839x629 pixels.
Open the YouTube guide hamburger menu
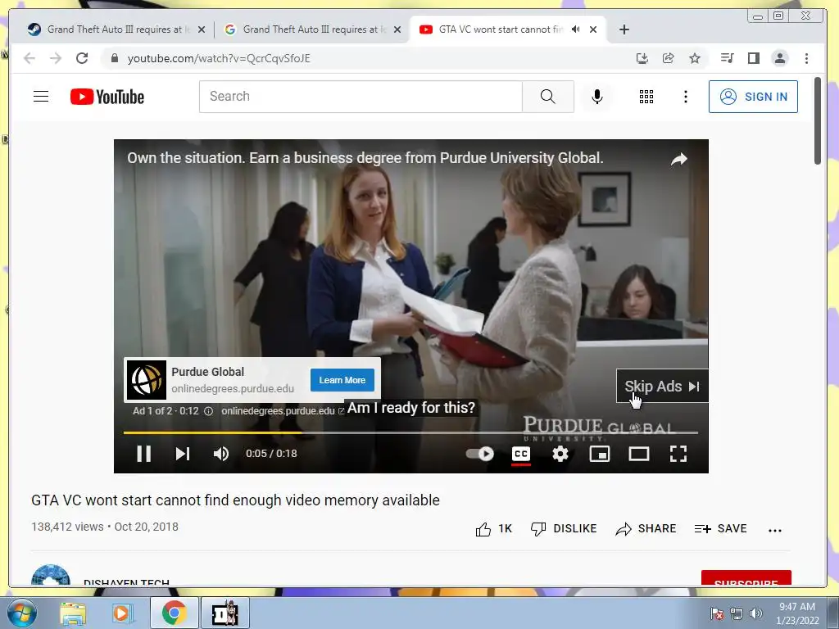click(41, 97)
